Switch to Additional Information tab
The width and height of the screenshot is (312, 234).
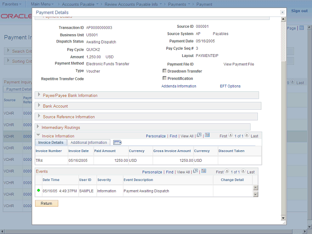pyautogui.click(x=89, y=142)
